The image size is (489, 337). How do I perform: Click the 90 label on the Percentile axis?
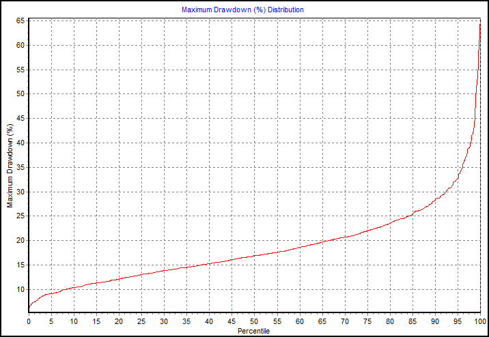coord(435,321)
